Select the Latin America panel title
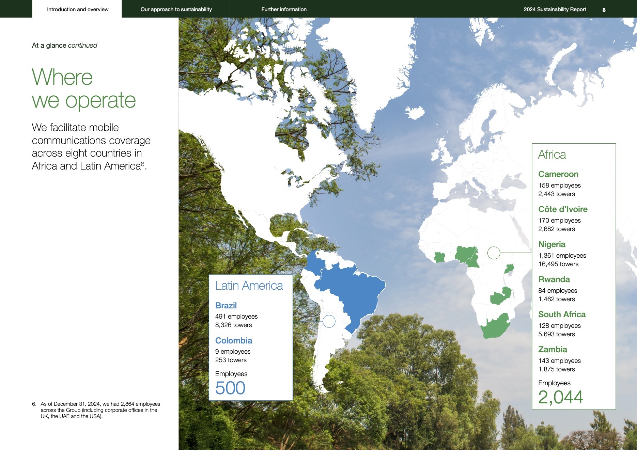Image resolution: width=637 pixels, height=450 pixels. [249, 285]
